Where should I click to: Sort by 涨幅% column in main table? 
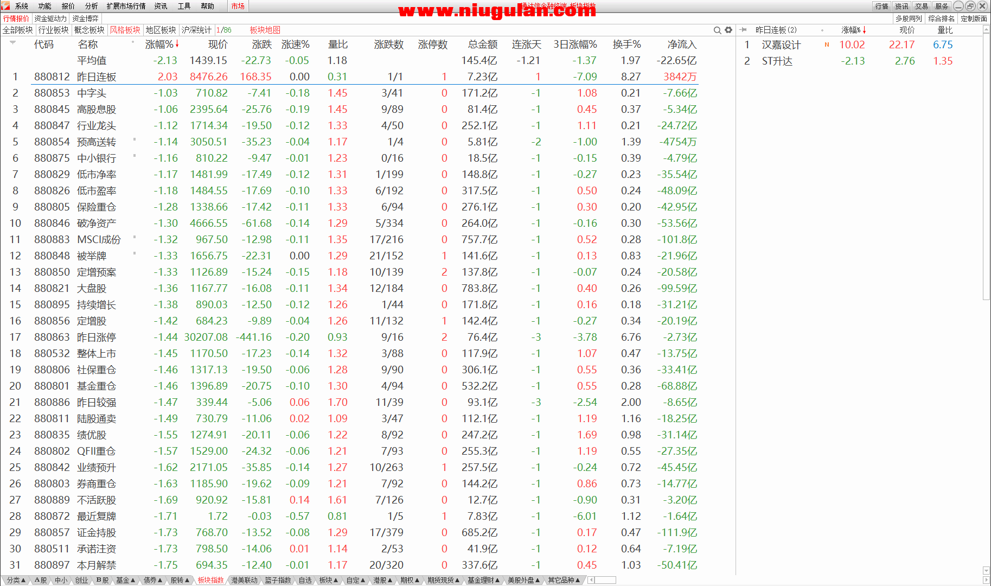[162, 44]
